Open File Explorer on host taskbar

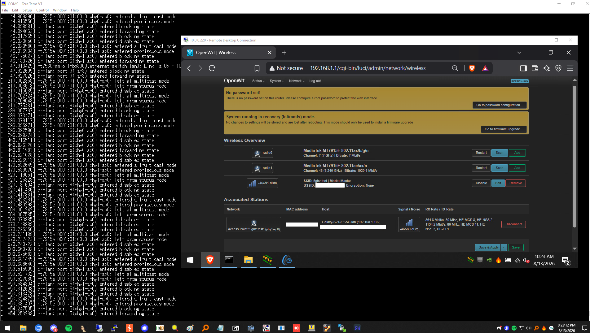point(23,328)
